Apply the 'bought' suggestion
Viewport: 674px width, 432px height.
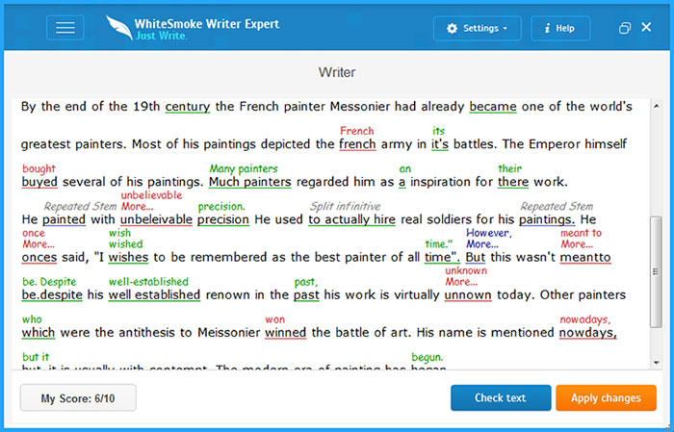pos(39,168)
